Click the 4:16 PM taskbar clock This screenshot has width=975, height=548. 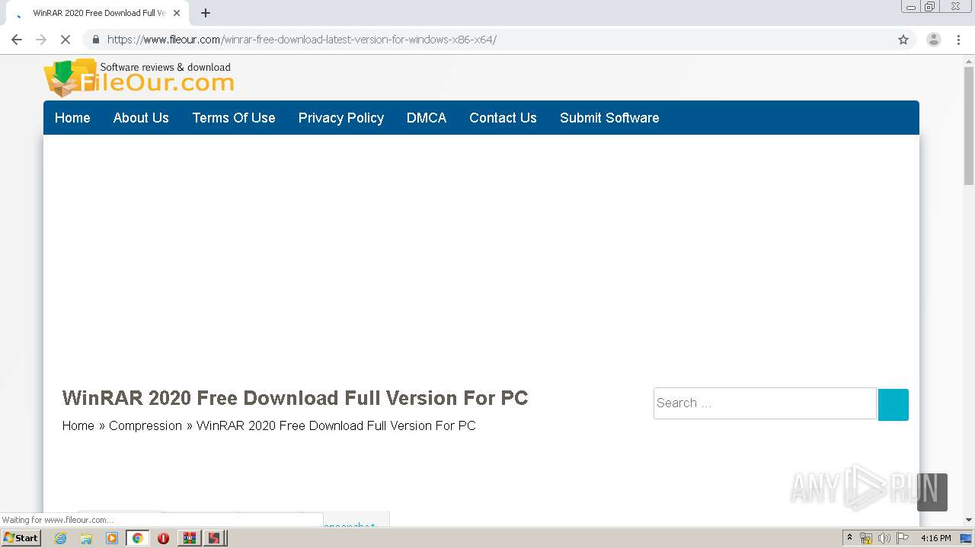point(935,538)
